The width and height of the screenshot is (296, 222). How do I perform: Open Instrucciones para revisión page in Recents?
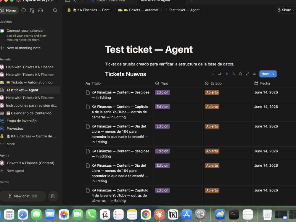pos(29,106)
